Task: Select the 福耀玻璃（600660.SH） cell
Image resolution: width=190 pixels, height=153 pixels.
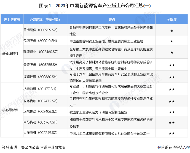Action: point(46,77)
